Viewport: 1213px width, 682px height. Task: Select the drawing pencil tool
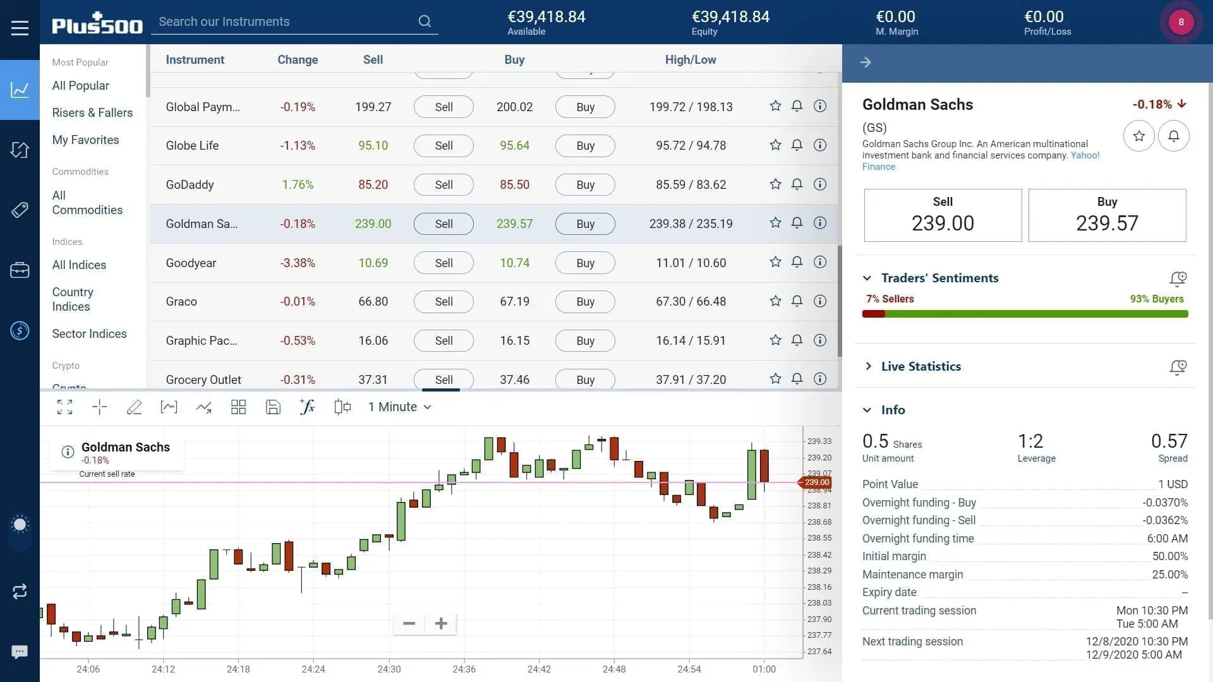[x=134, y=407]
